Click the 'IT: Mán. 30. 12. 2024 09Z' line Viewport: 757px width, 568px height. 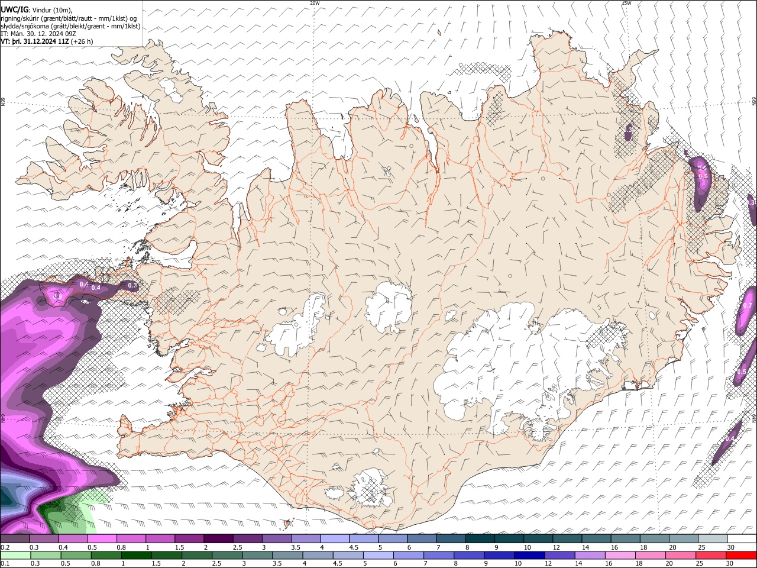pos(38,34)
